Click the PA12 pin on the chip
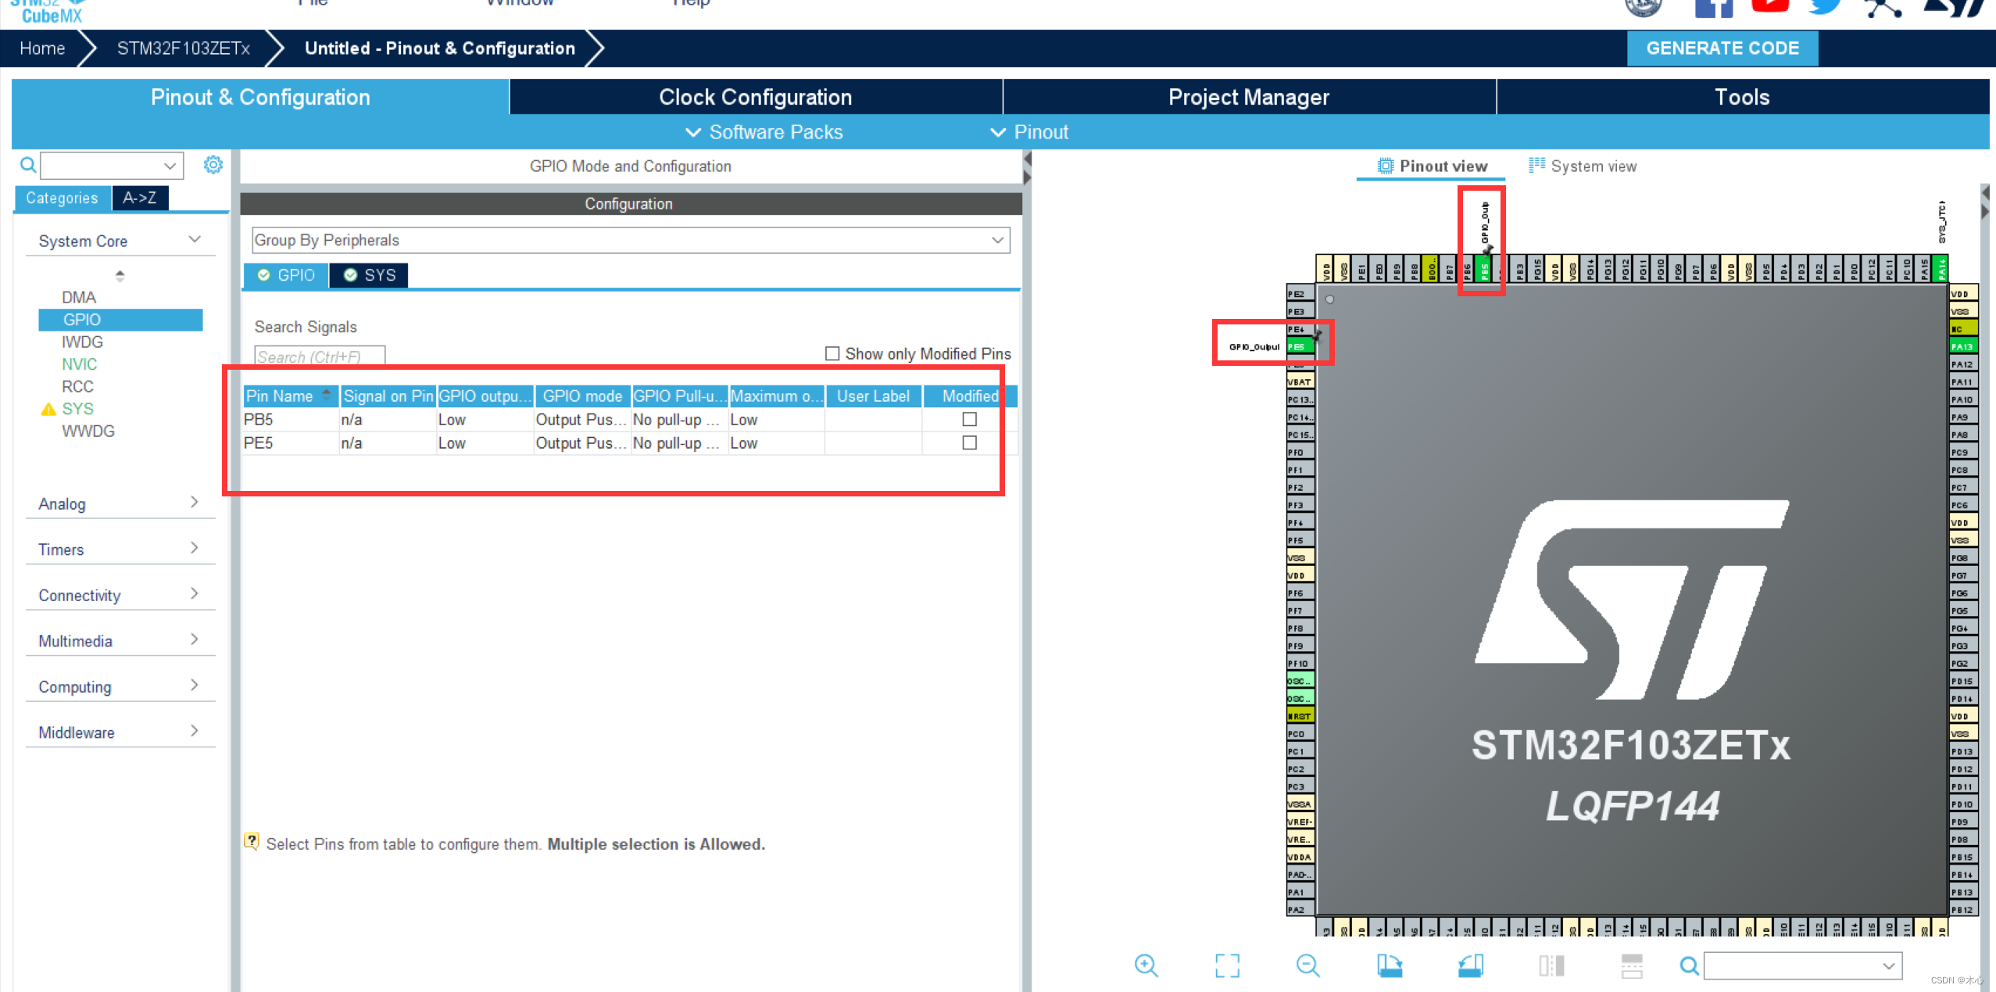 1962,364
